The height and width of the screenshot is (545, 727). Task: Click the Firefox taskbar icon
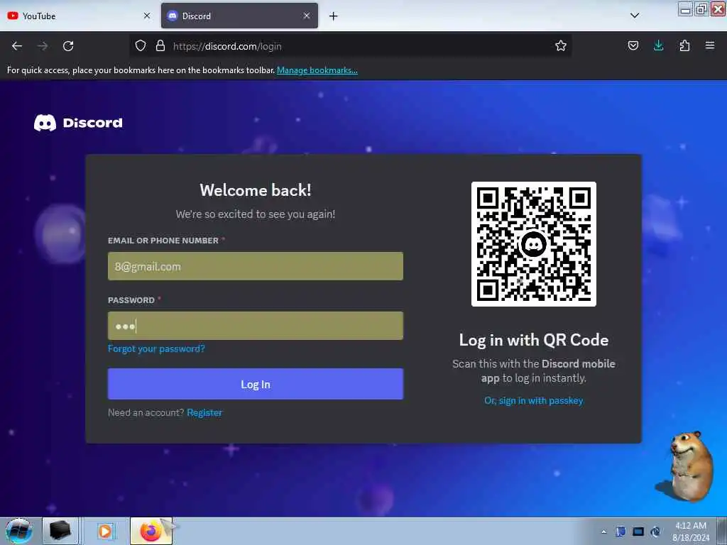(x=151, y=531)
